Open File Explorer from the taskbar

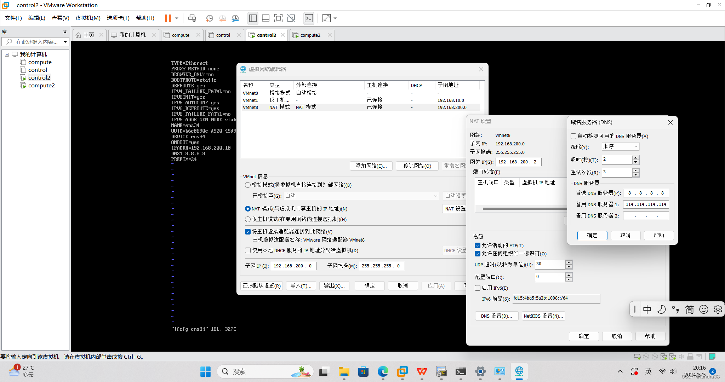(x=344, y=372)
